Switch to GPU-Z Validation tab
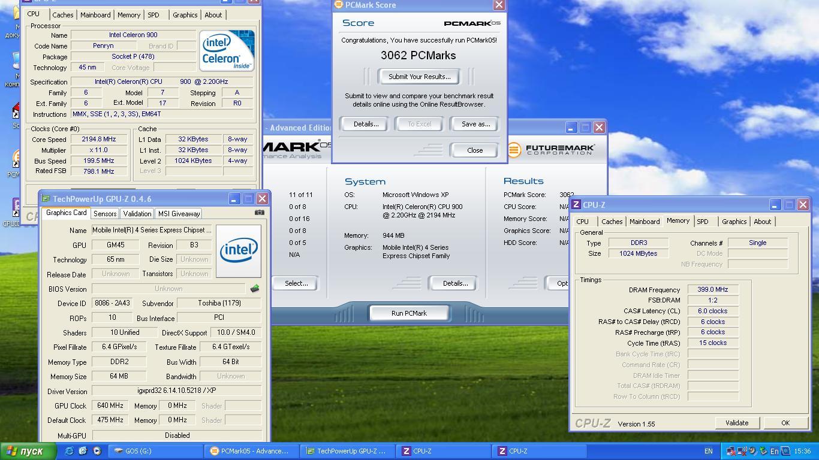 (x=137, y=214)
